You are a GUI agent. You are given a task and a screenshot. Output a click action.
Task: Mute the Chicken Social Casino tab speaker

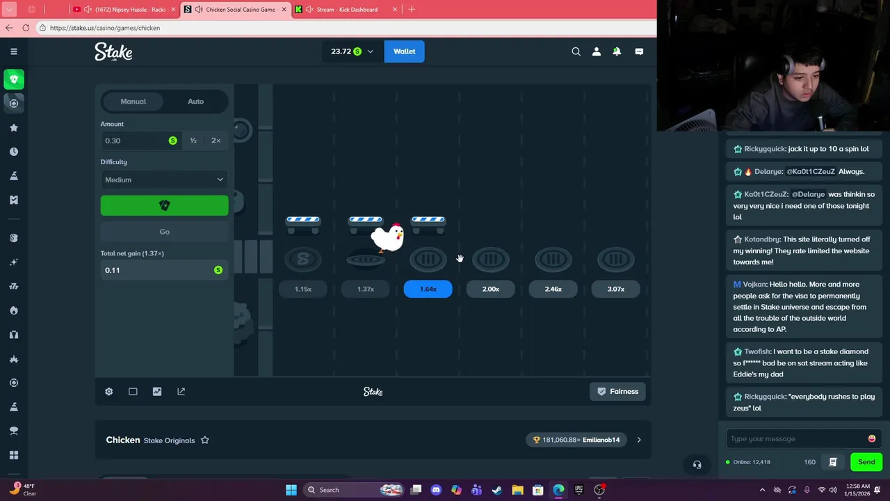[x=199, y=10]
